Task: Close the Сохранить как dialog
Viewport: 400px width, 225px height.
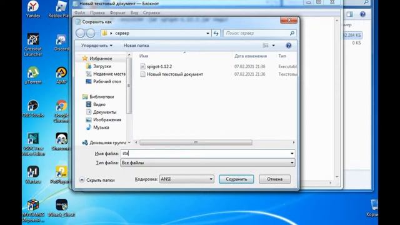Action: 289,20
